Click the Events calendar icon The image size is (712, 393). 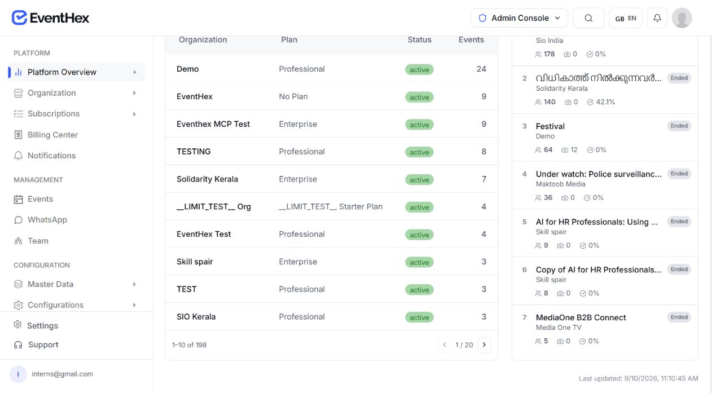pyautogui.click(x=19, y=199)
